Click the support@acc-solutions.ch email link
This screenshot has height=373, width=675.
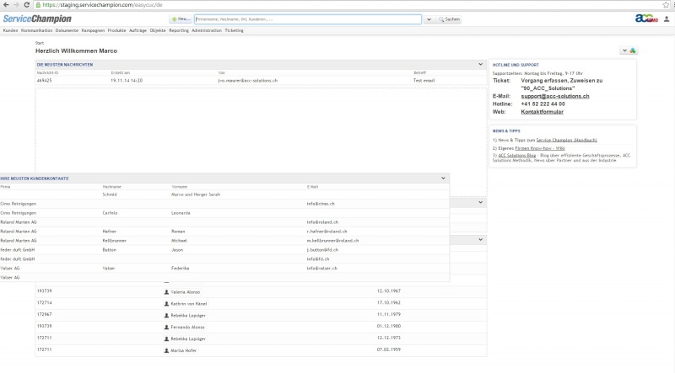555,96
